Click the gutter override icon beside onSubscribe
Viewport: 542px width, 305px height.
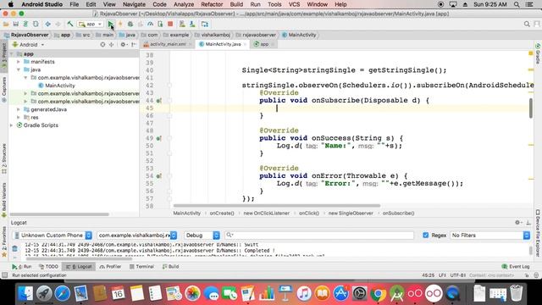coord(158,101)
